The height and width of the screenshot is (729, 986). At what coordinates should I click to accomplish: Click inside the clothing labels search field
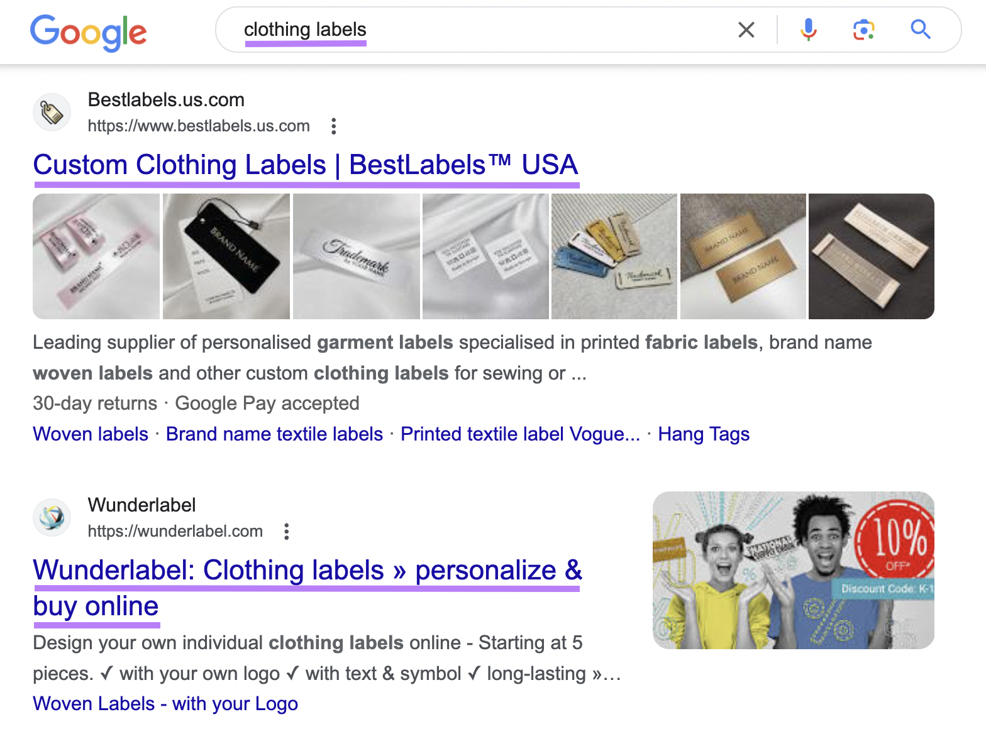478,30
